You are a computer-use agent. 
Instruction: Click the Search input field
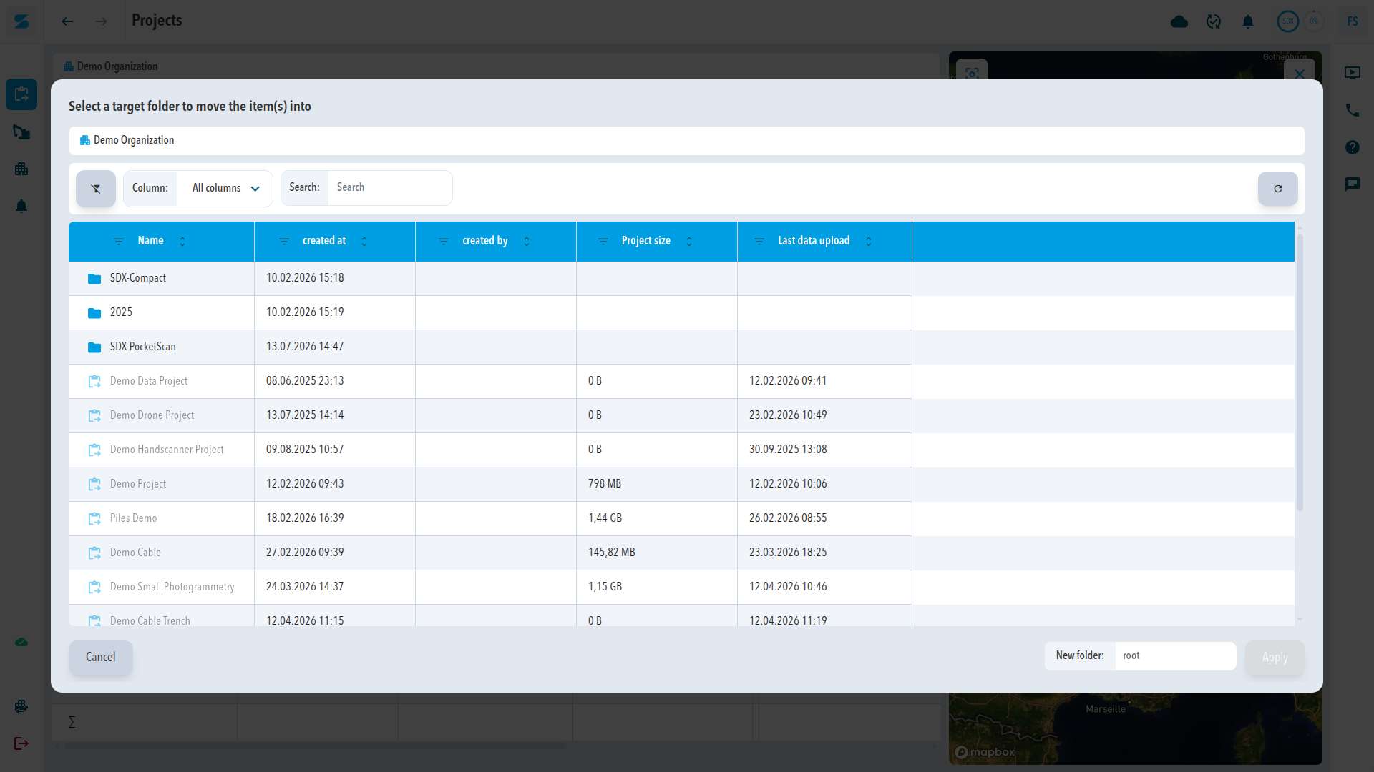tap(390, 188)
